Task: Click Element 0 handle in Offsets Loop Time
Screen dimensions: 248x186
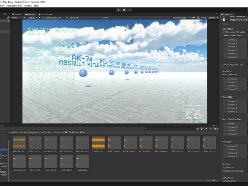Action: coord(224,40)
